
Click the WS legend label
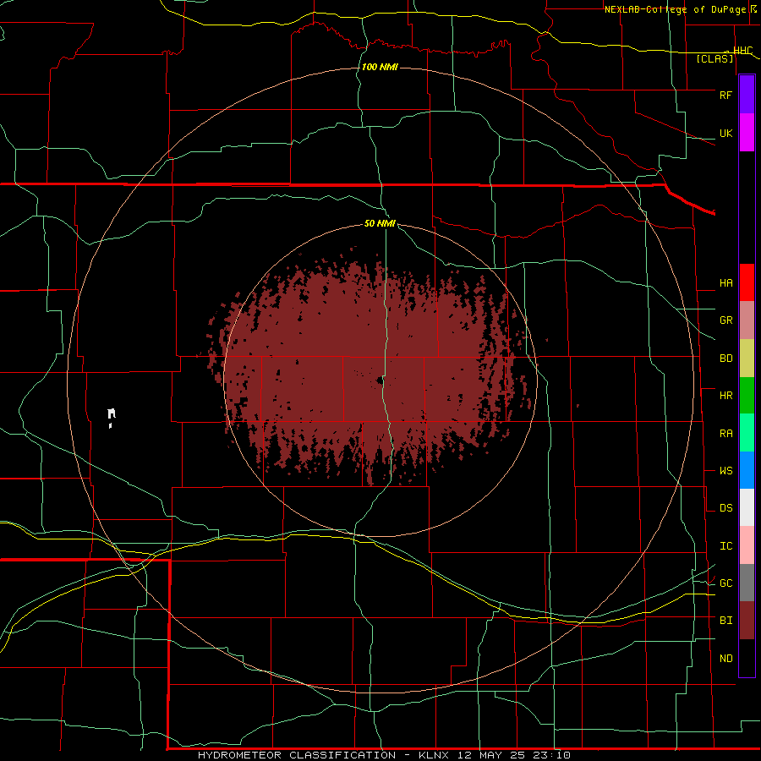click(x=725, y=471)
